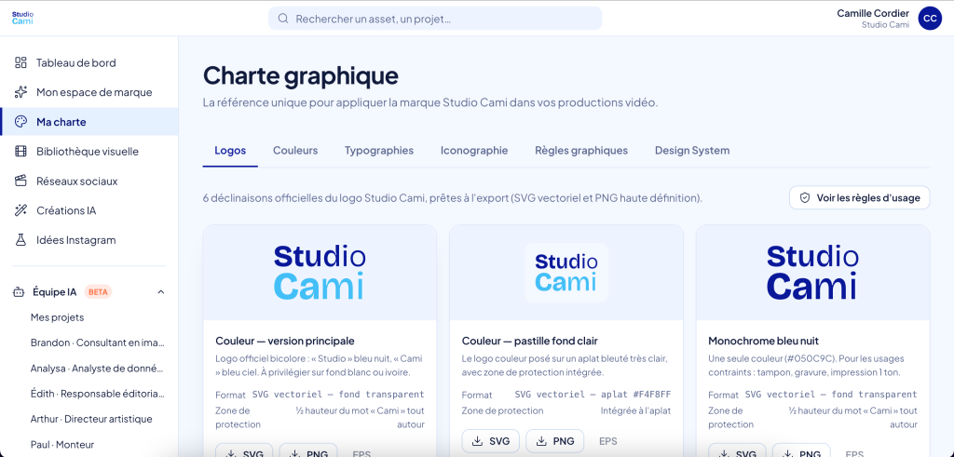Click the Mon espace de marque sparkle icon

click(20, 92)
